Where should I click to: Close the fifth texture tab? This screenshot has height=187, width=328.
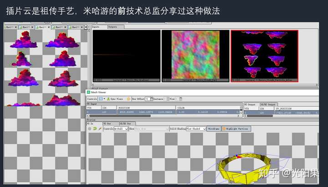82,27
